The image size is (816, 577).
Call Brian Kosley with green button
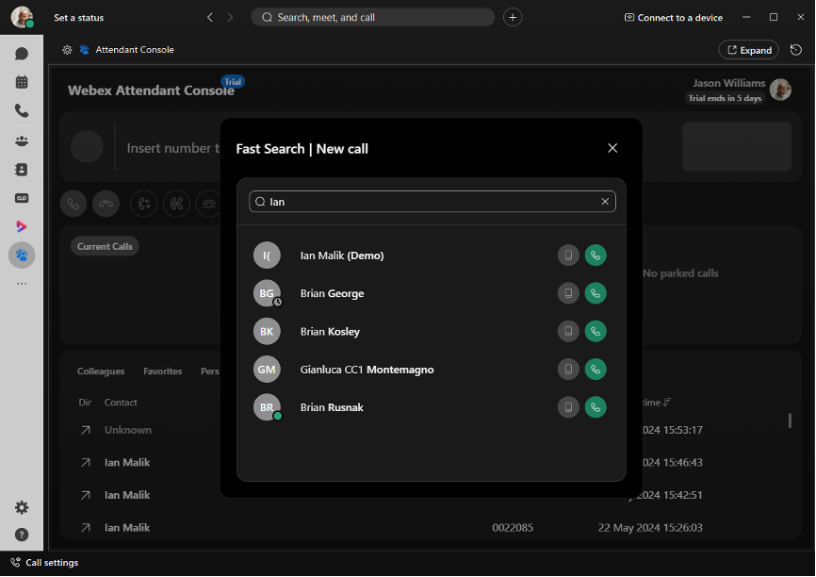[x=596, y=331]
